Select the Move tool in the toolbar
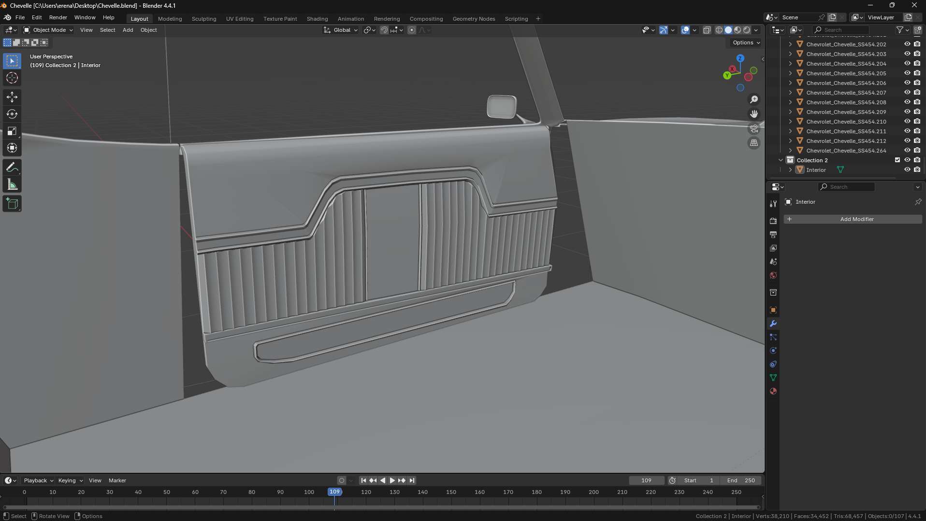 tap(12, 97)
